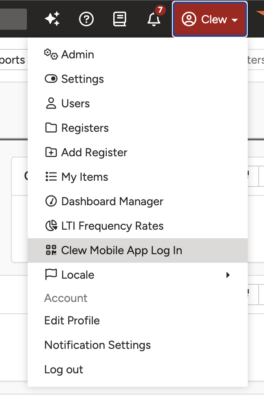Collapse the Clew user dropdown caret
The image size is (264, 399).
235,20
